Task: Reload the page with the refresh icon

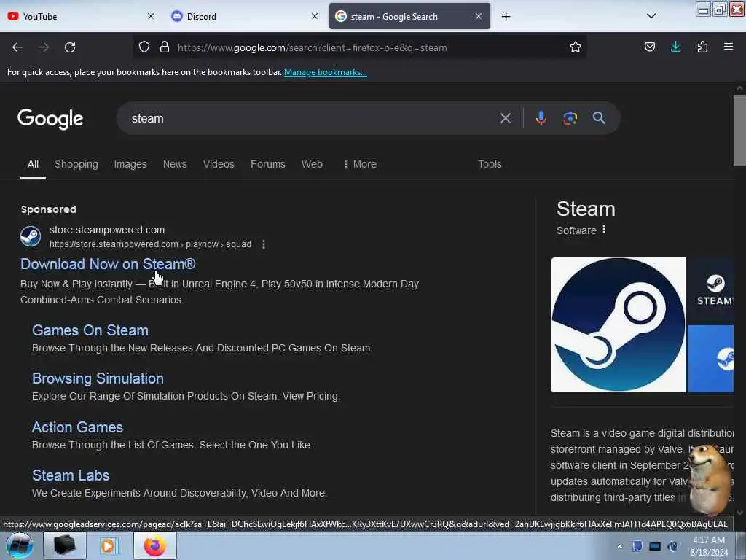Action: coord(70,47)
